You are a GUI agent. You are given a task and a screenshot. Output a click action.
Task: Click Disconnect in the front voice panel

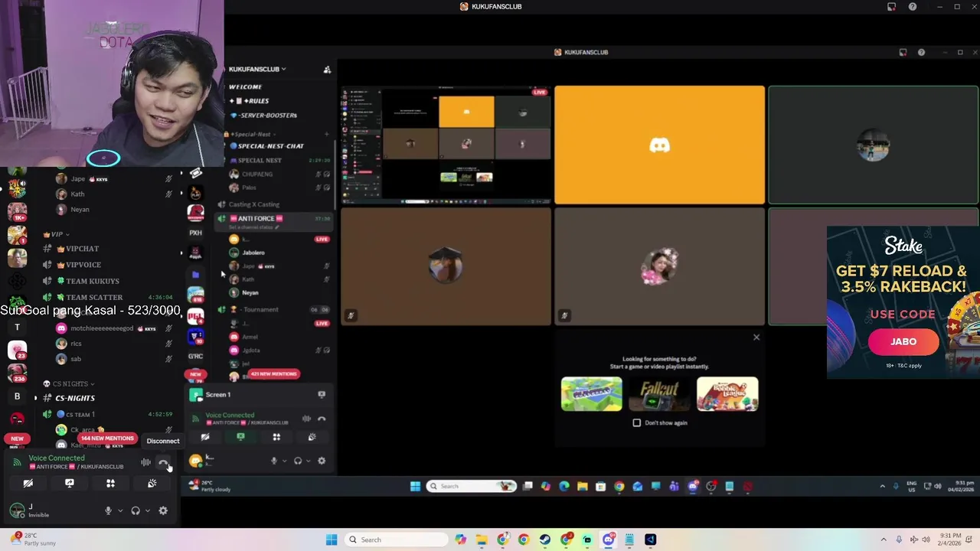click(x=163, y=462)
